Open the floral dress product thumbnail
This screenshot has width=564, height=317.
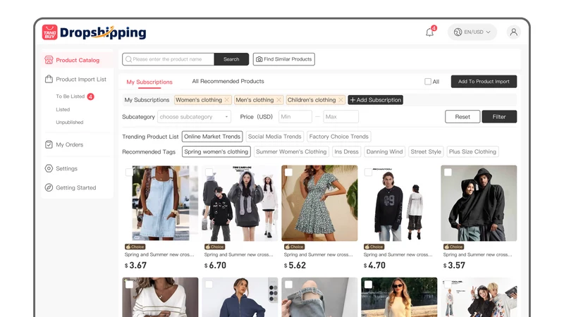(319, 203)
